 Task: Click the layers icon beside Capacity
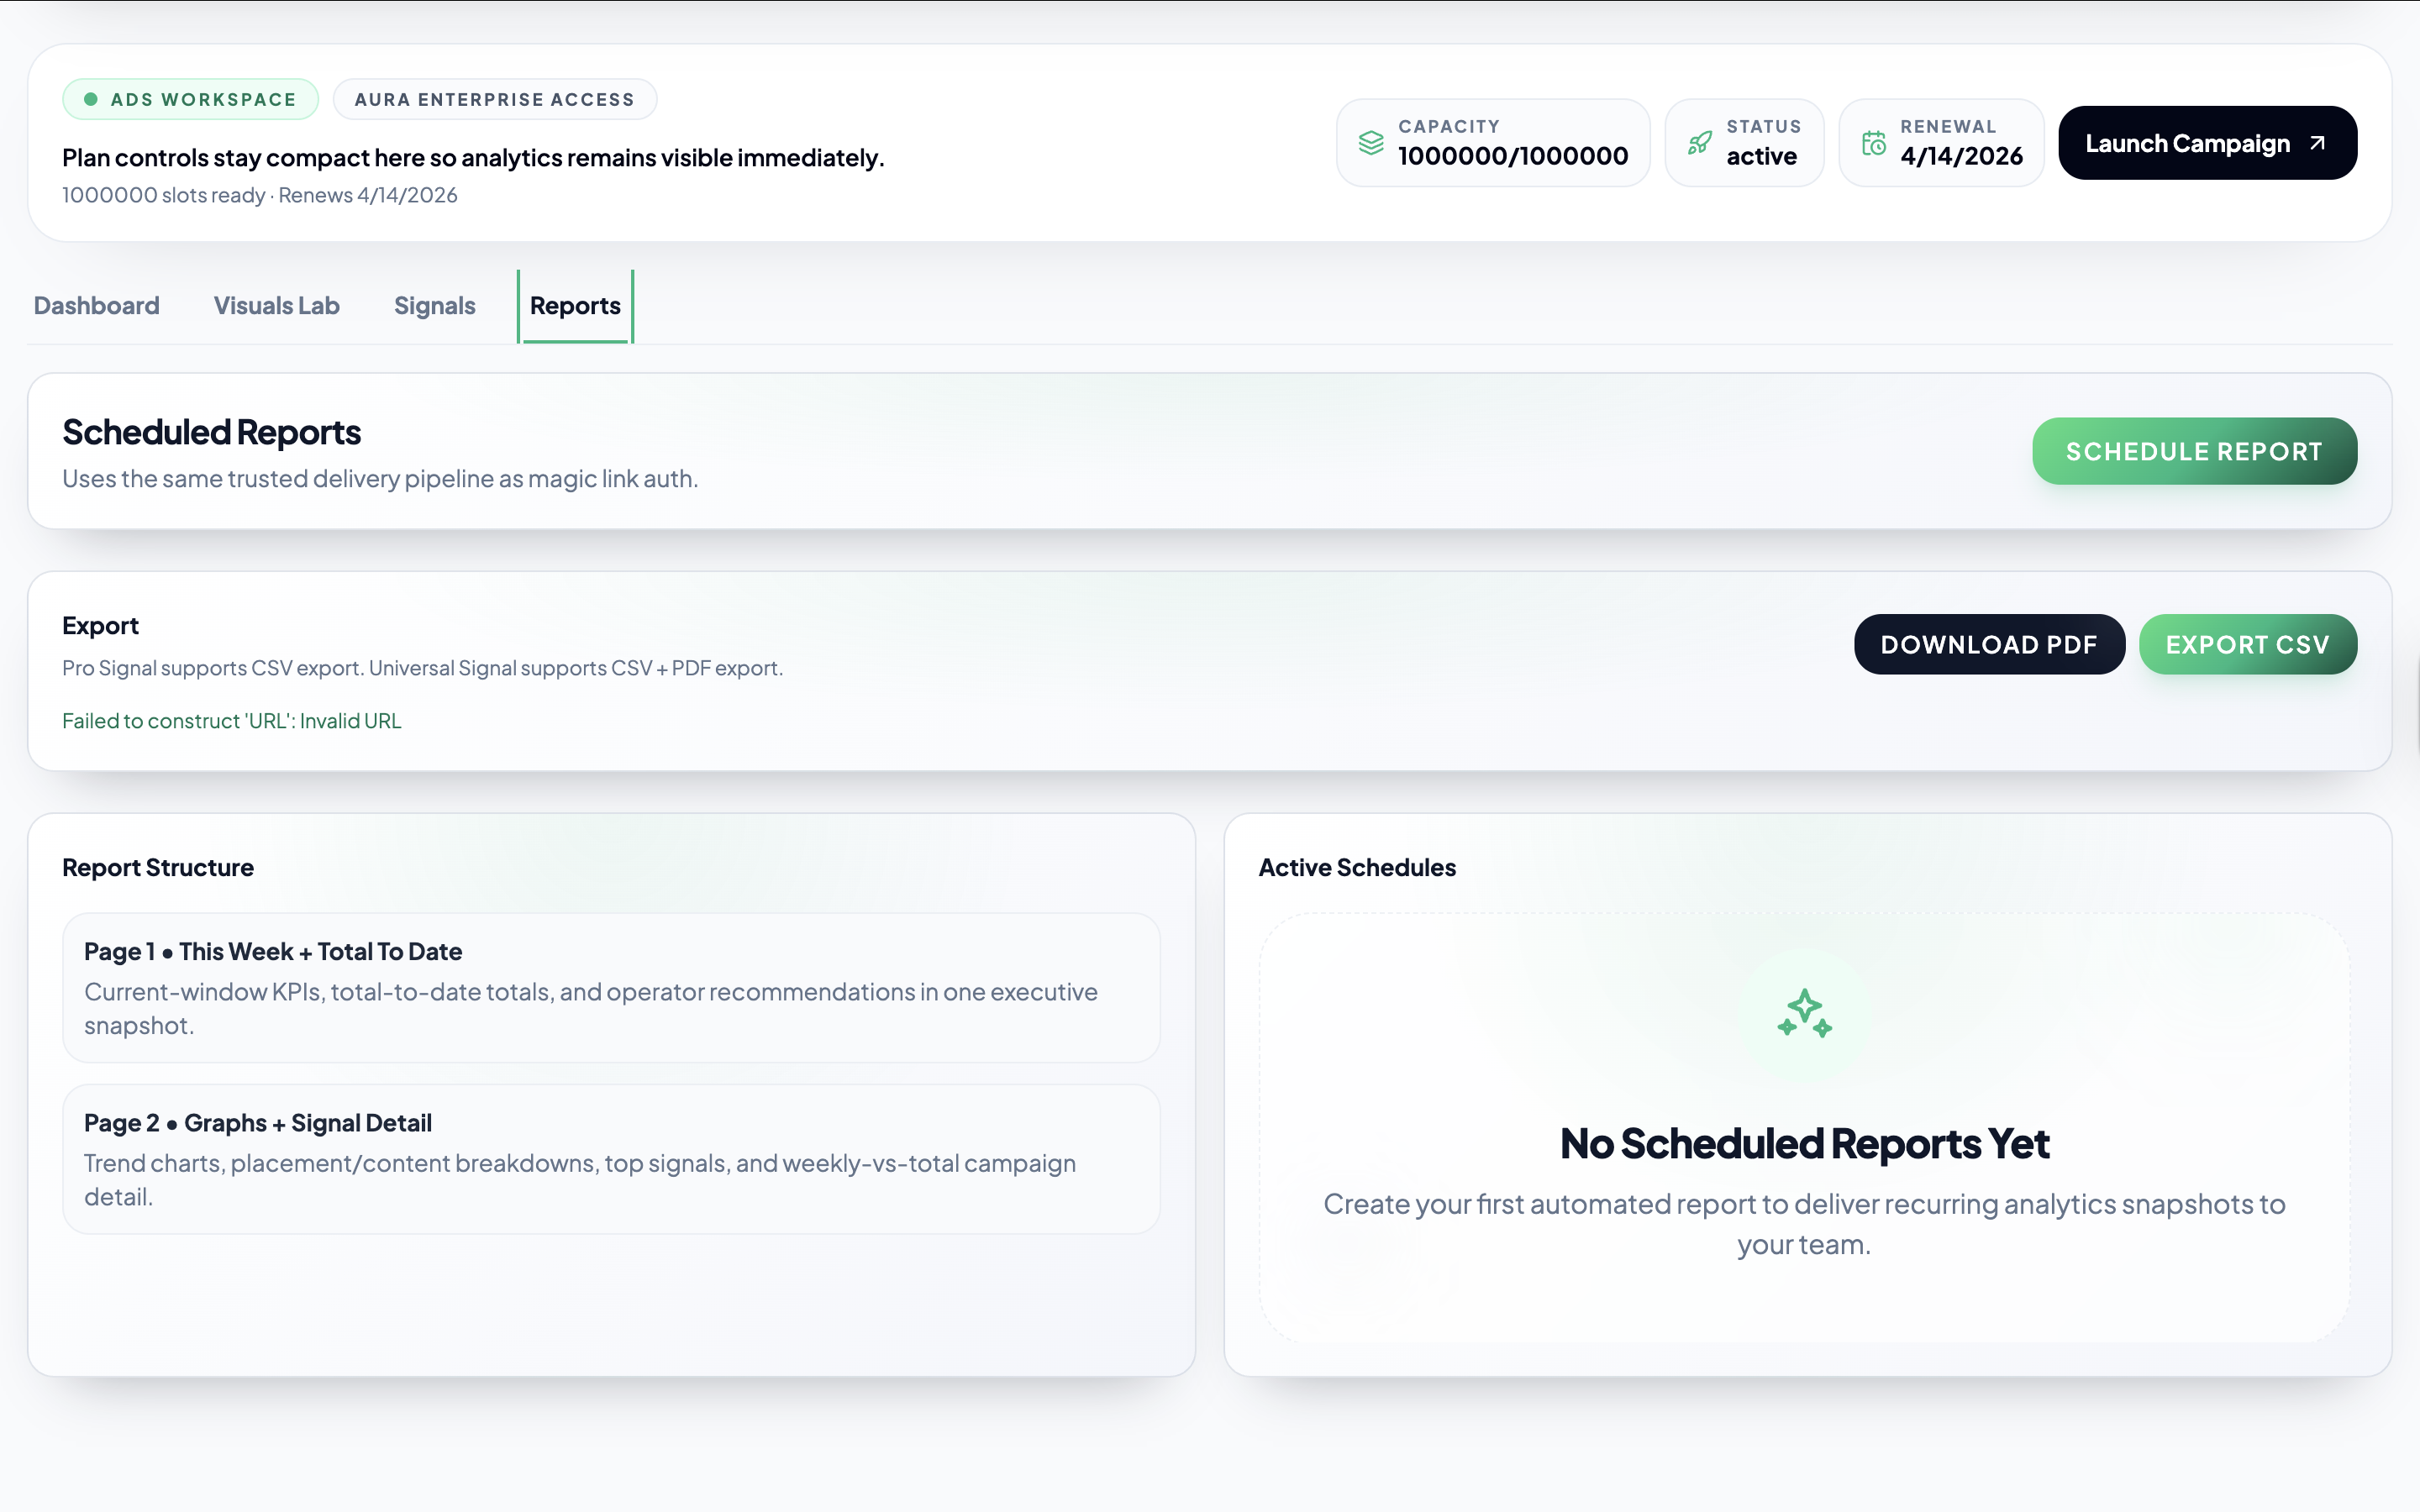coord(1371,142)
